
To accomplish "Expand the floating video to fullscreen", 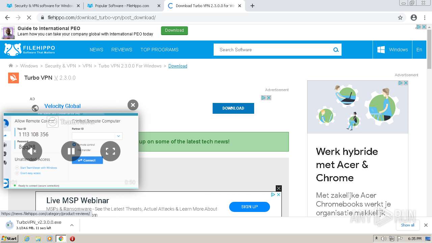I will pos(110,151).
